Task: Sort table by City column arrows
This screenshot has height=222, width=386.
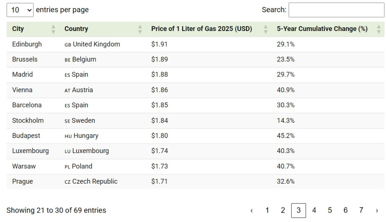Action: (53, 29)
